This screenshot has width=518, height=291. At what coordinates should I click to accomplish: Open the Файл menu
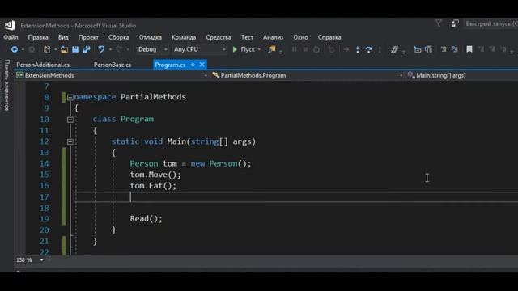click(11, 37)
